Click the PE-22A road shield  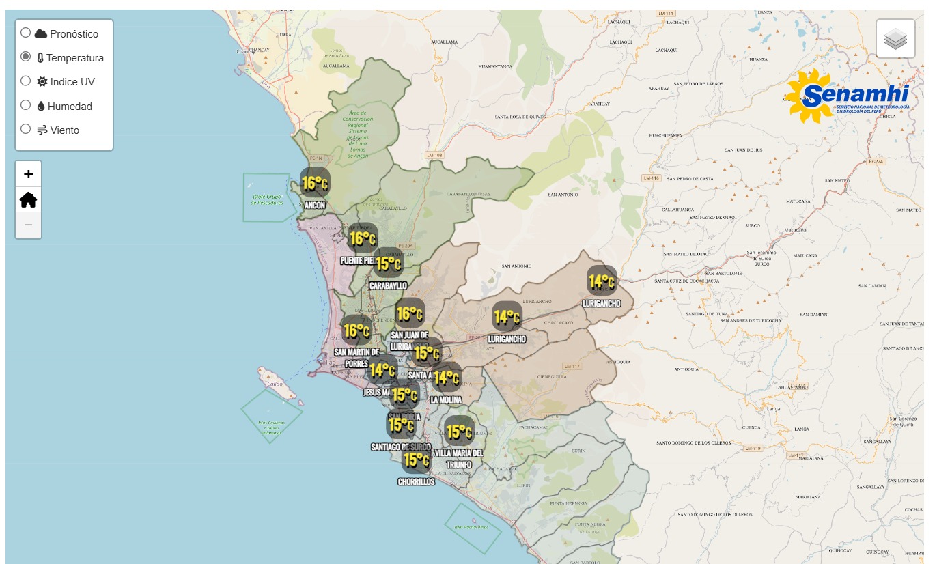[876, 162]
